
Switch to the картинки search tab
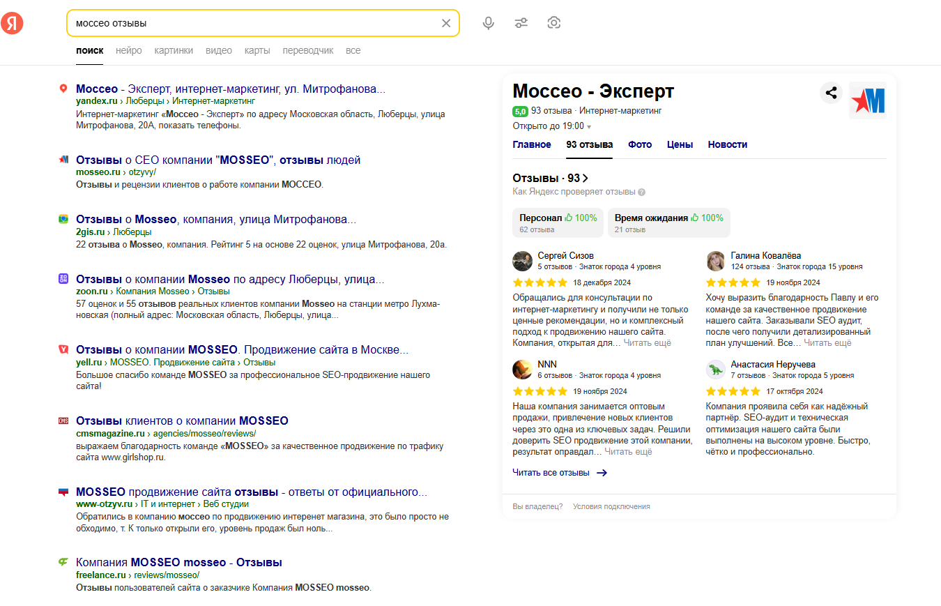pos(174,51)
